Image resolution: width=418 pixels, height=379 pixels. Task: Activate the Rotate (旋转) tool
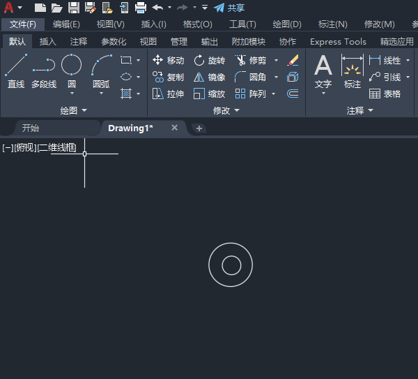(209, 60)
